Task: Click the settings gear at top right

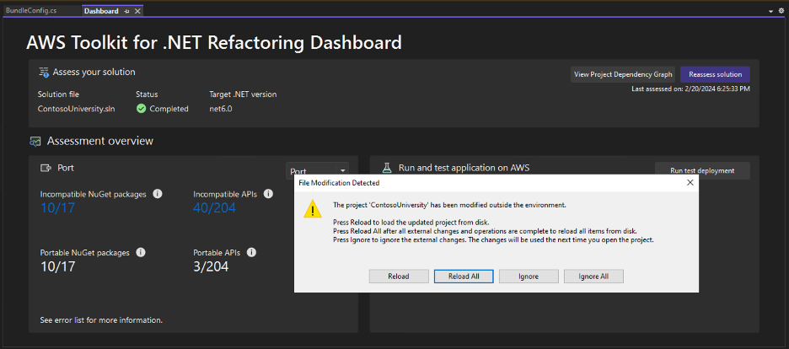Action: 781,11
